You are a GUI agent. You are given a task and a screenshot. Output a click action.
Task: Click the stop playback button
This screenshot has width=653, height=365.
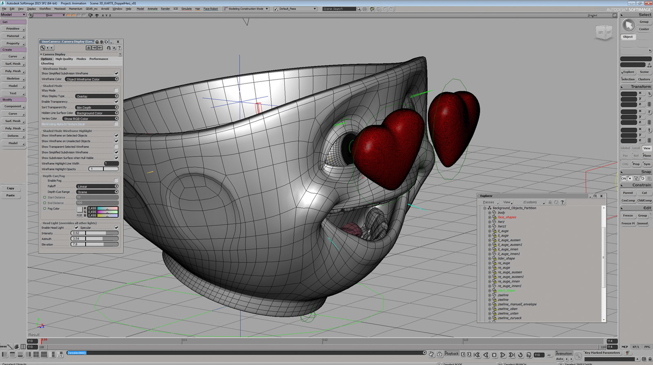494,355
